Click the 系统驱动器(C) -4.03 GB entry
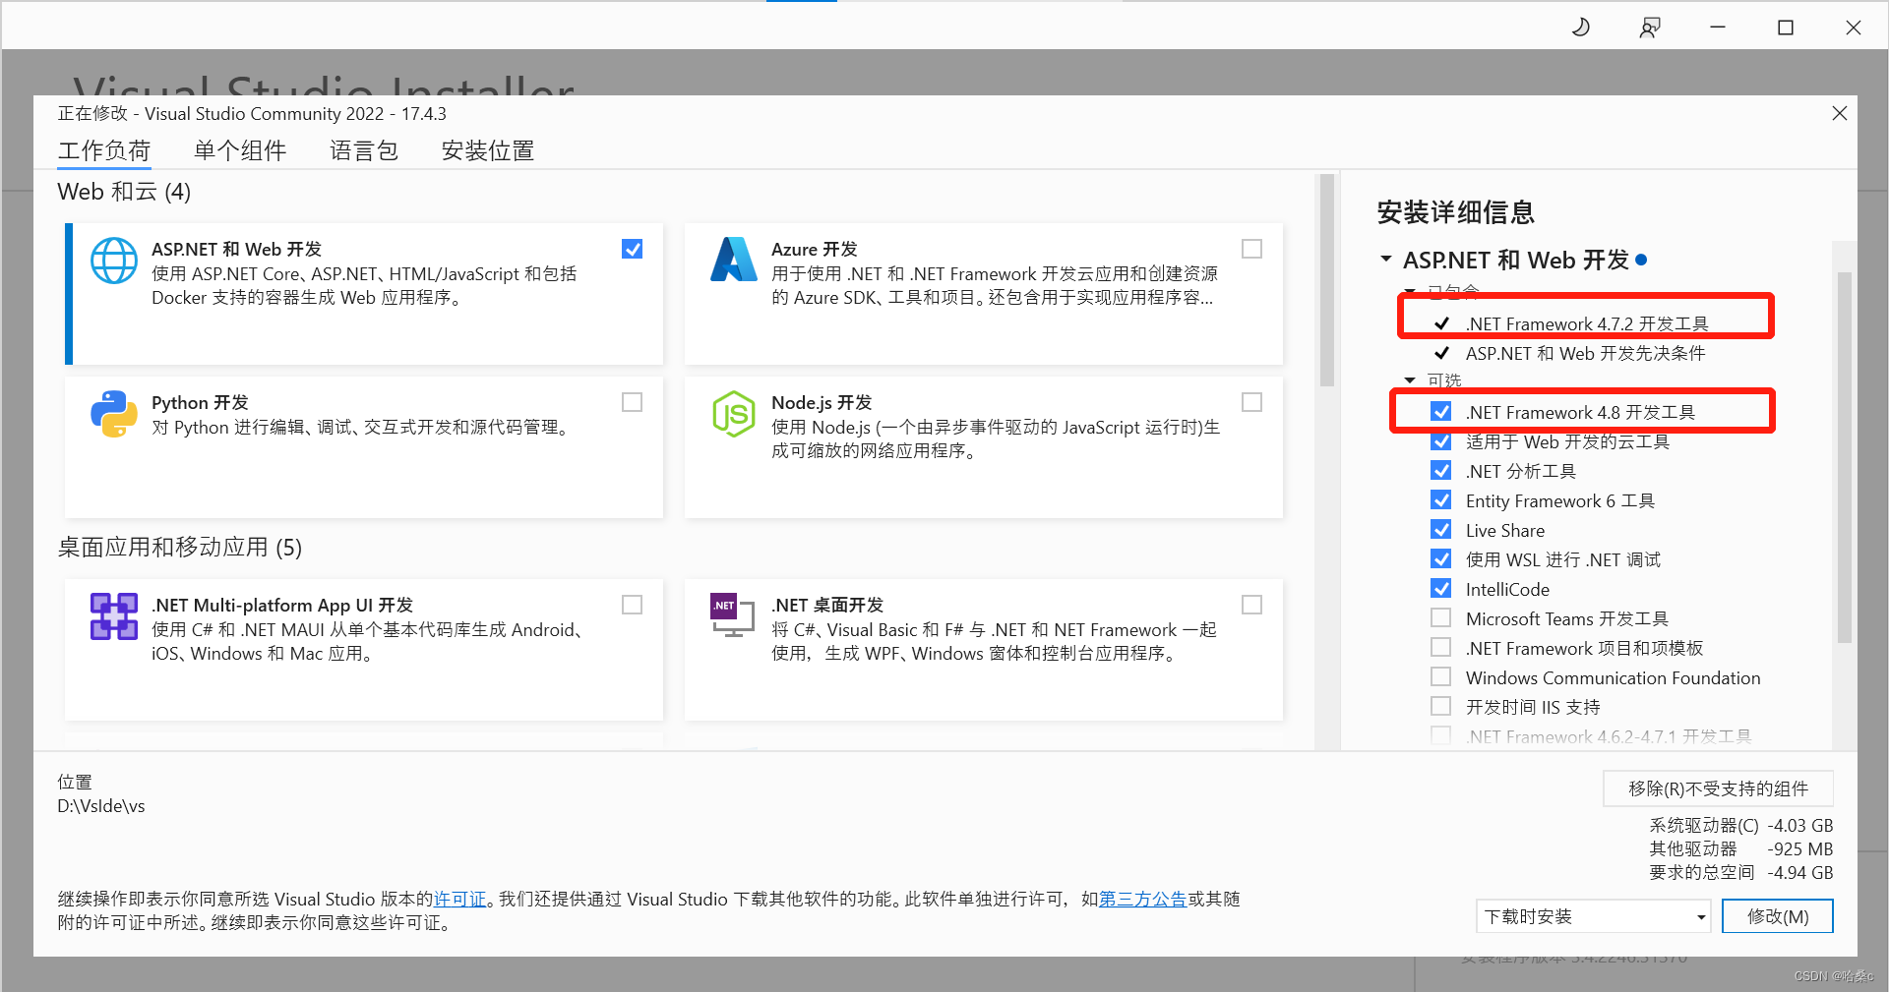Viewport: 1889px width, 992px height. coord(1741,825)
